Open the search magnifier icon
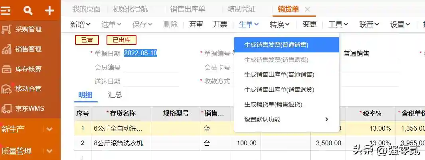 pos(28,11)
